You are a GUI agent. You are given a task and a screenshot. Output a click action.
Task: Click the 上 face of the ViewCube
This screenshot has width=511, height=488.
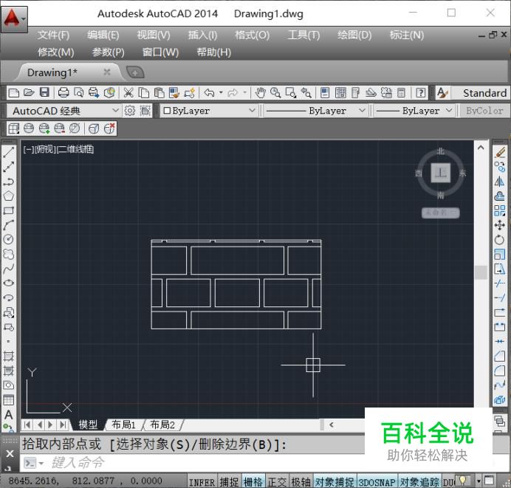click(x=441, y=173)
